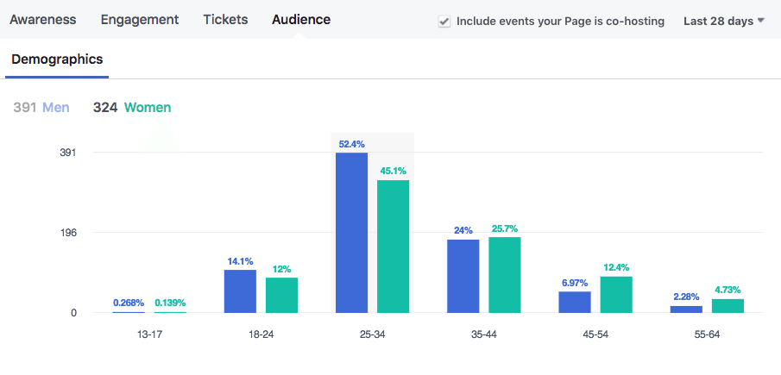Select the blue 14.1% bar for 18-24

pyautogui.click(x=240, y=291)
